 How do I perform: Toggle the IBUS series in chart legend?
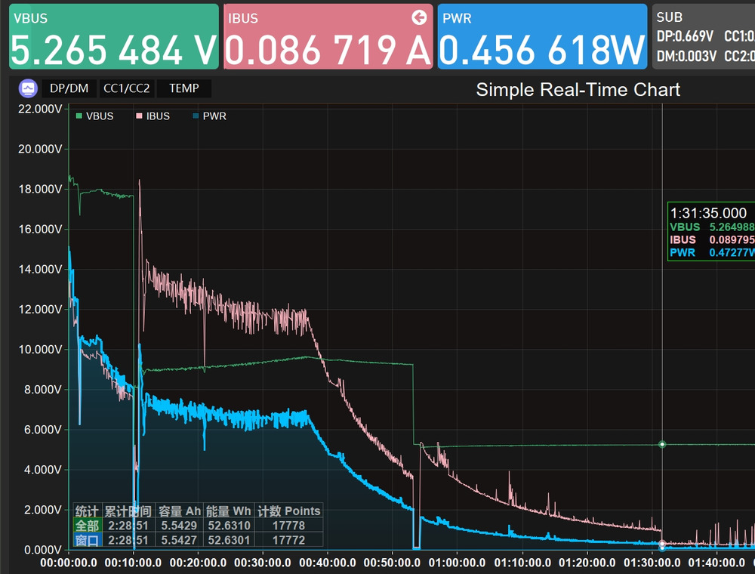[x=153, y=116]
